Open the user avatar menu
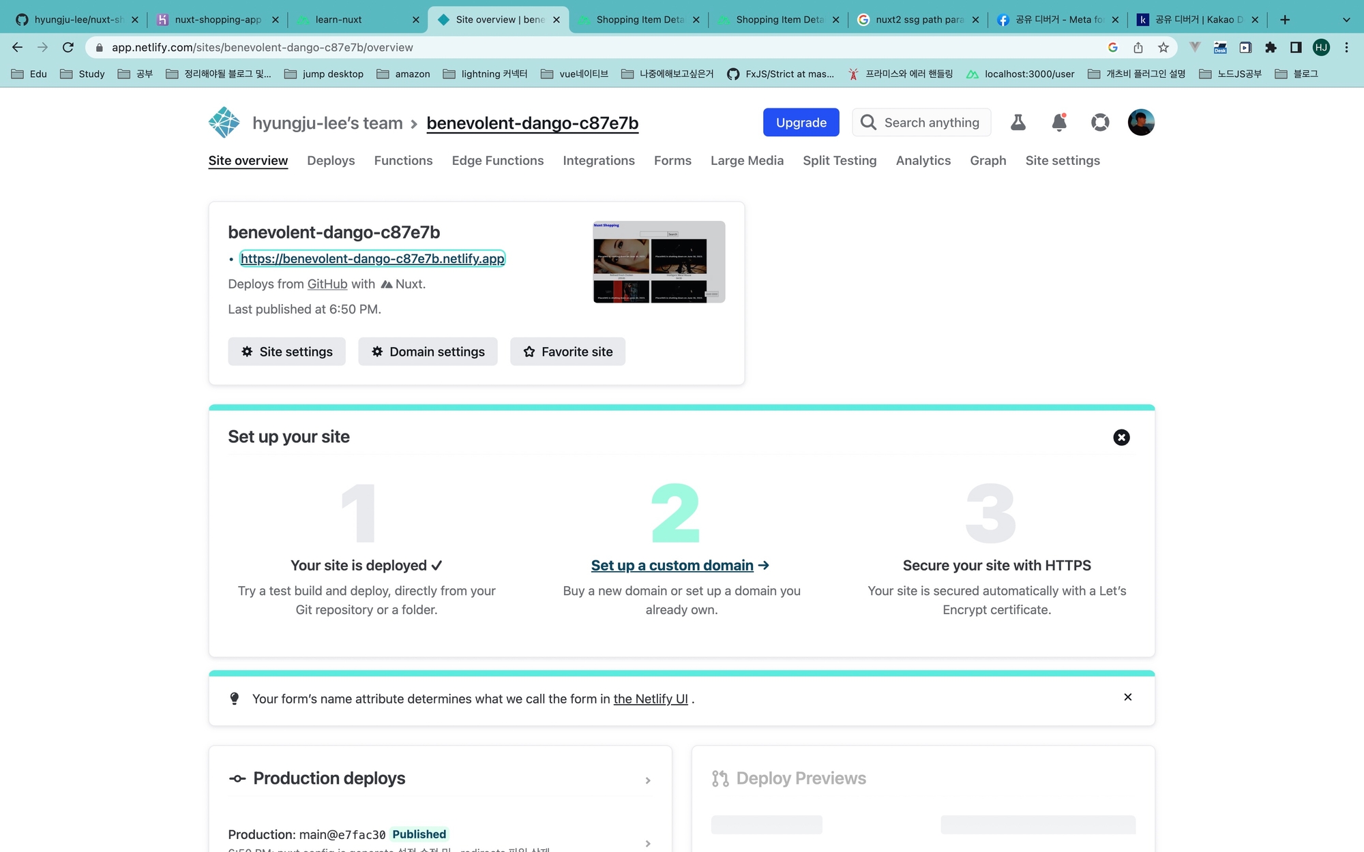Viewport: 1364px width, 852px height. pos(1141,123)
